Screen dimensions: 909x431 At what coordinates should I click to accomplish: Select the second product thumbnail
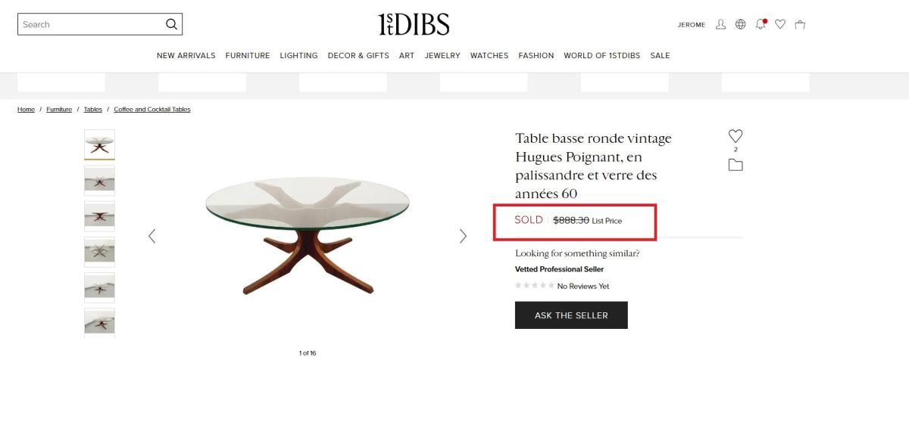(x=99, y=181)
